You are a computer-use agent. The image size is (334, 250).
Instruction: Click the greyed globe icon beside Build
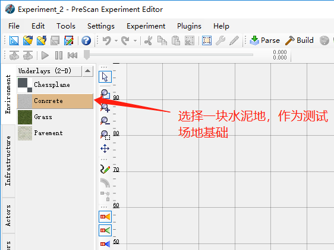[324, 40]
